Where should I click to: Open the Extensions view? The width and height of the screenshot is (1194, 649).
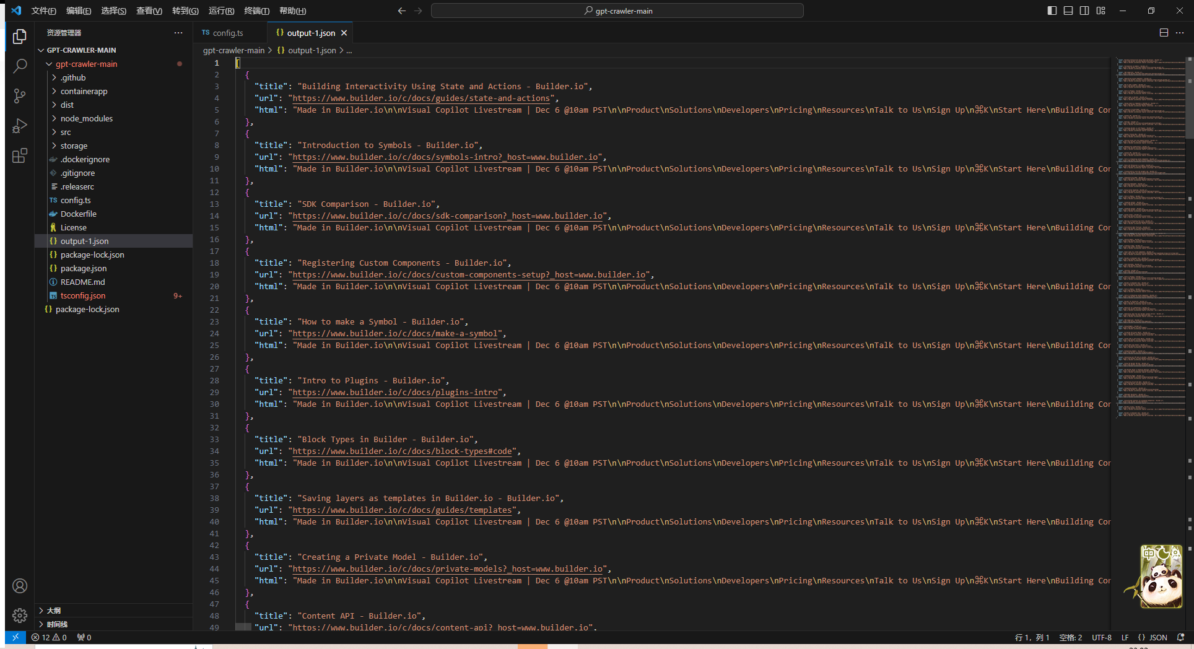tap(20, 155)
